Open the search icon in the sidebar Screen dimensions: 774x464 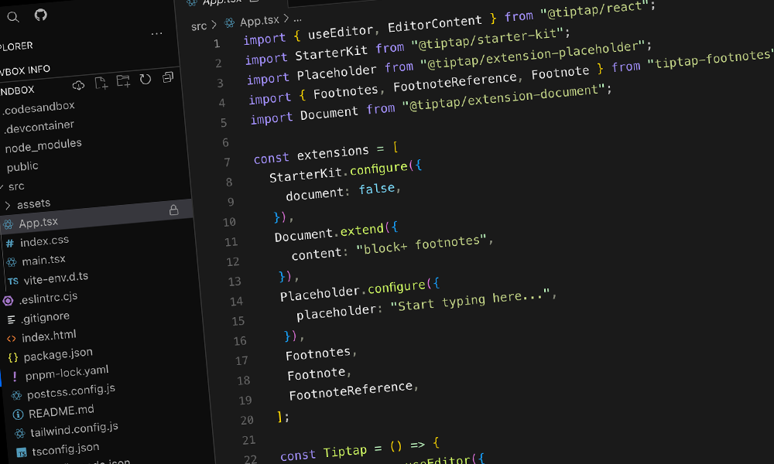click(x=12, y=16)
